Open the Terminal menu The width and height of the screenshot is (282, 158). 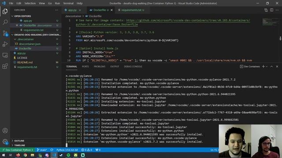click(68, 3)
